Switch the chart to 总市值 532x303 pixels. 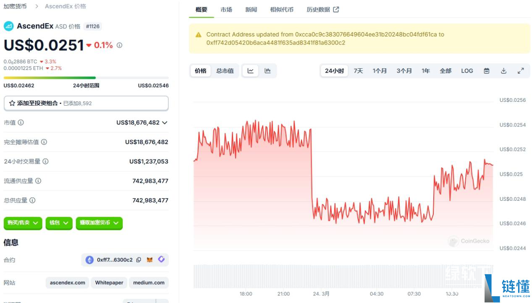tap(225, 71)
